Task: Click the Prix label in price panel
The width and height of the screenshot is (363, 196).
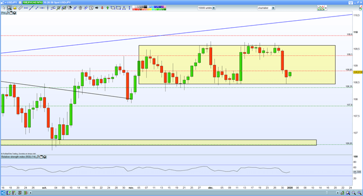Action: pos(3,13)
